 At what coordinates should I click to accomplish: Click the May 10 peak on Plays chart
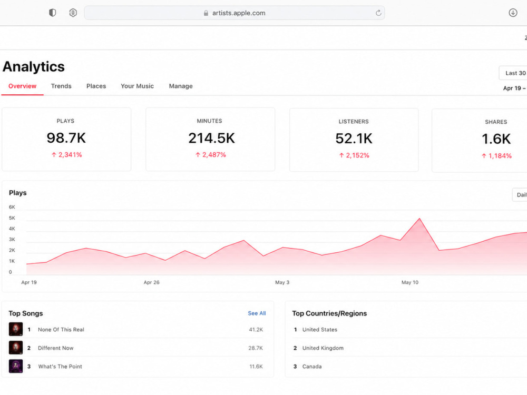[419, 219]
